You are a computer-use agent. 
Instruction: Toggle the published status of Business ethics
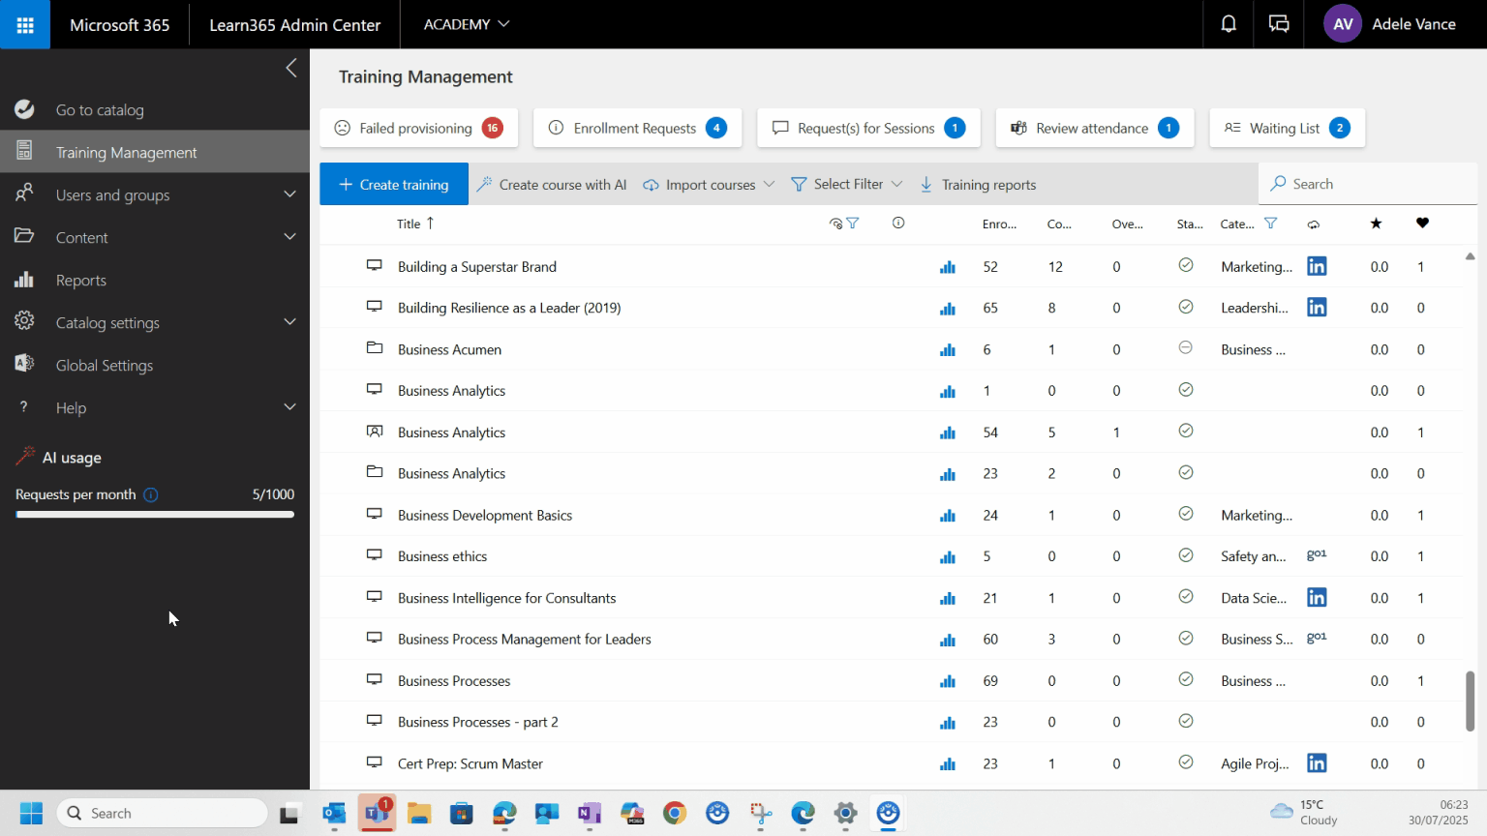1185,555
